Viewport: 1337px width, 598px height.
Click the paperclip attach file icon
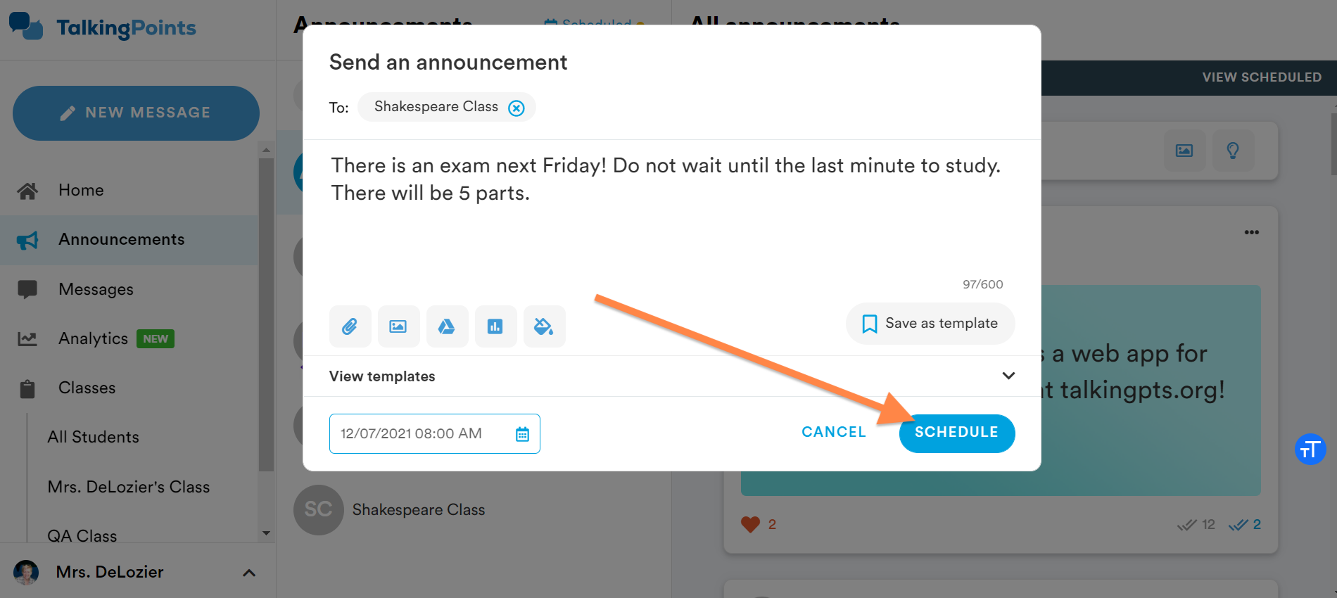350,326
